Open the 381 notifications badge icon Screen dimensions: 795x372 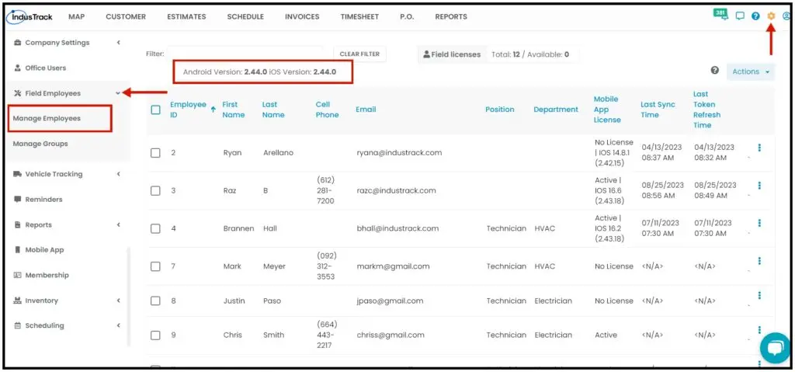coord(720,14)
